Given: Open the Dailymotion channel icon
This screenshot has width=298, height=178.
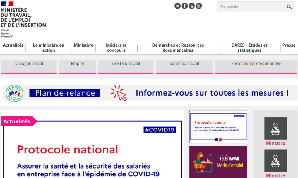Looking at the screenshot, I should pyautogui.click(x=192, y=6).
